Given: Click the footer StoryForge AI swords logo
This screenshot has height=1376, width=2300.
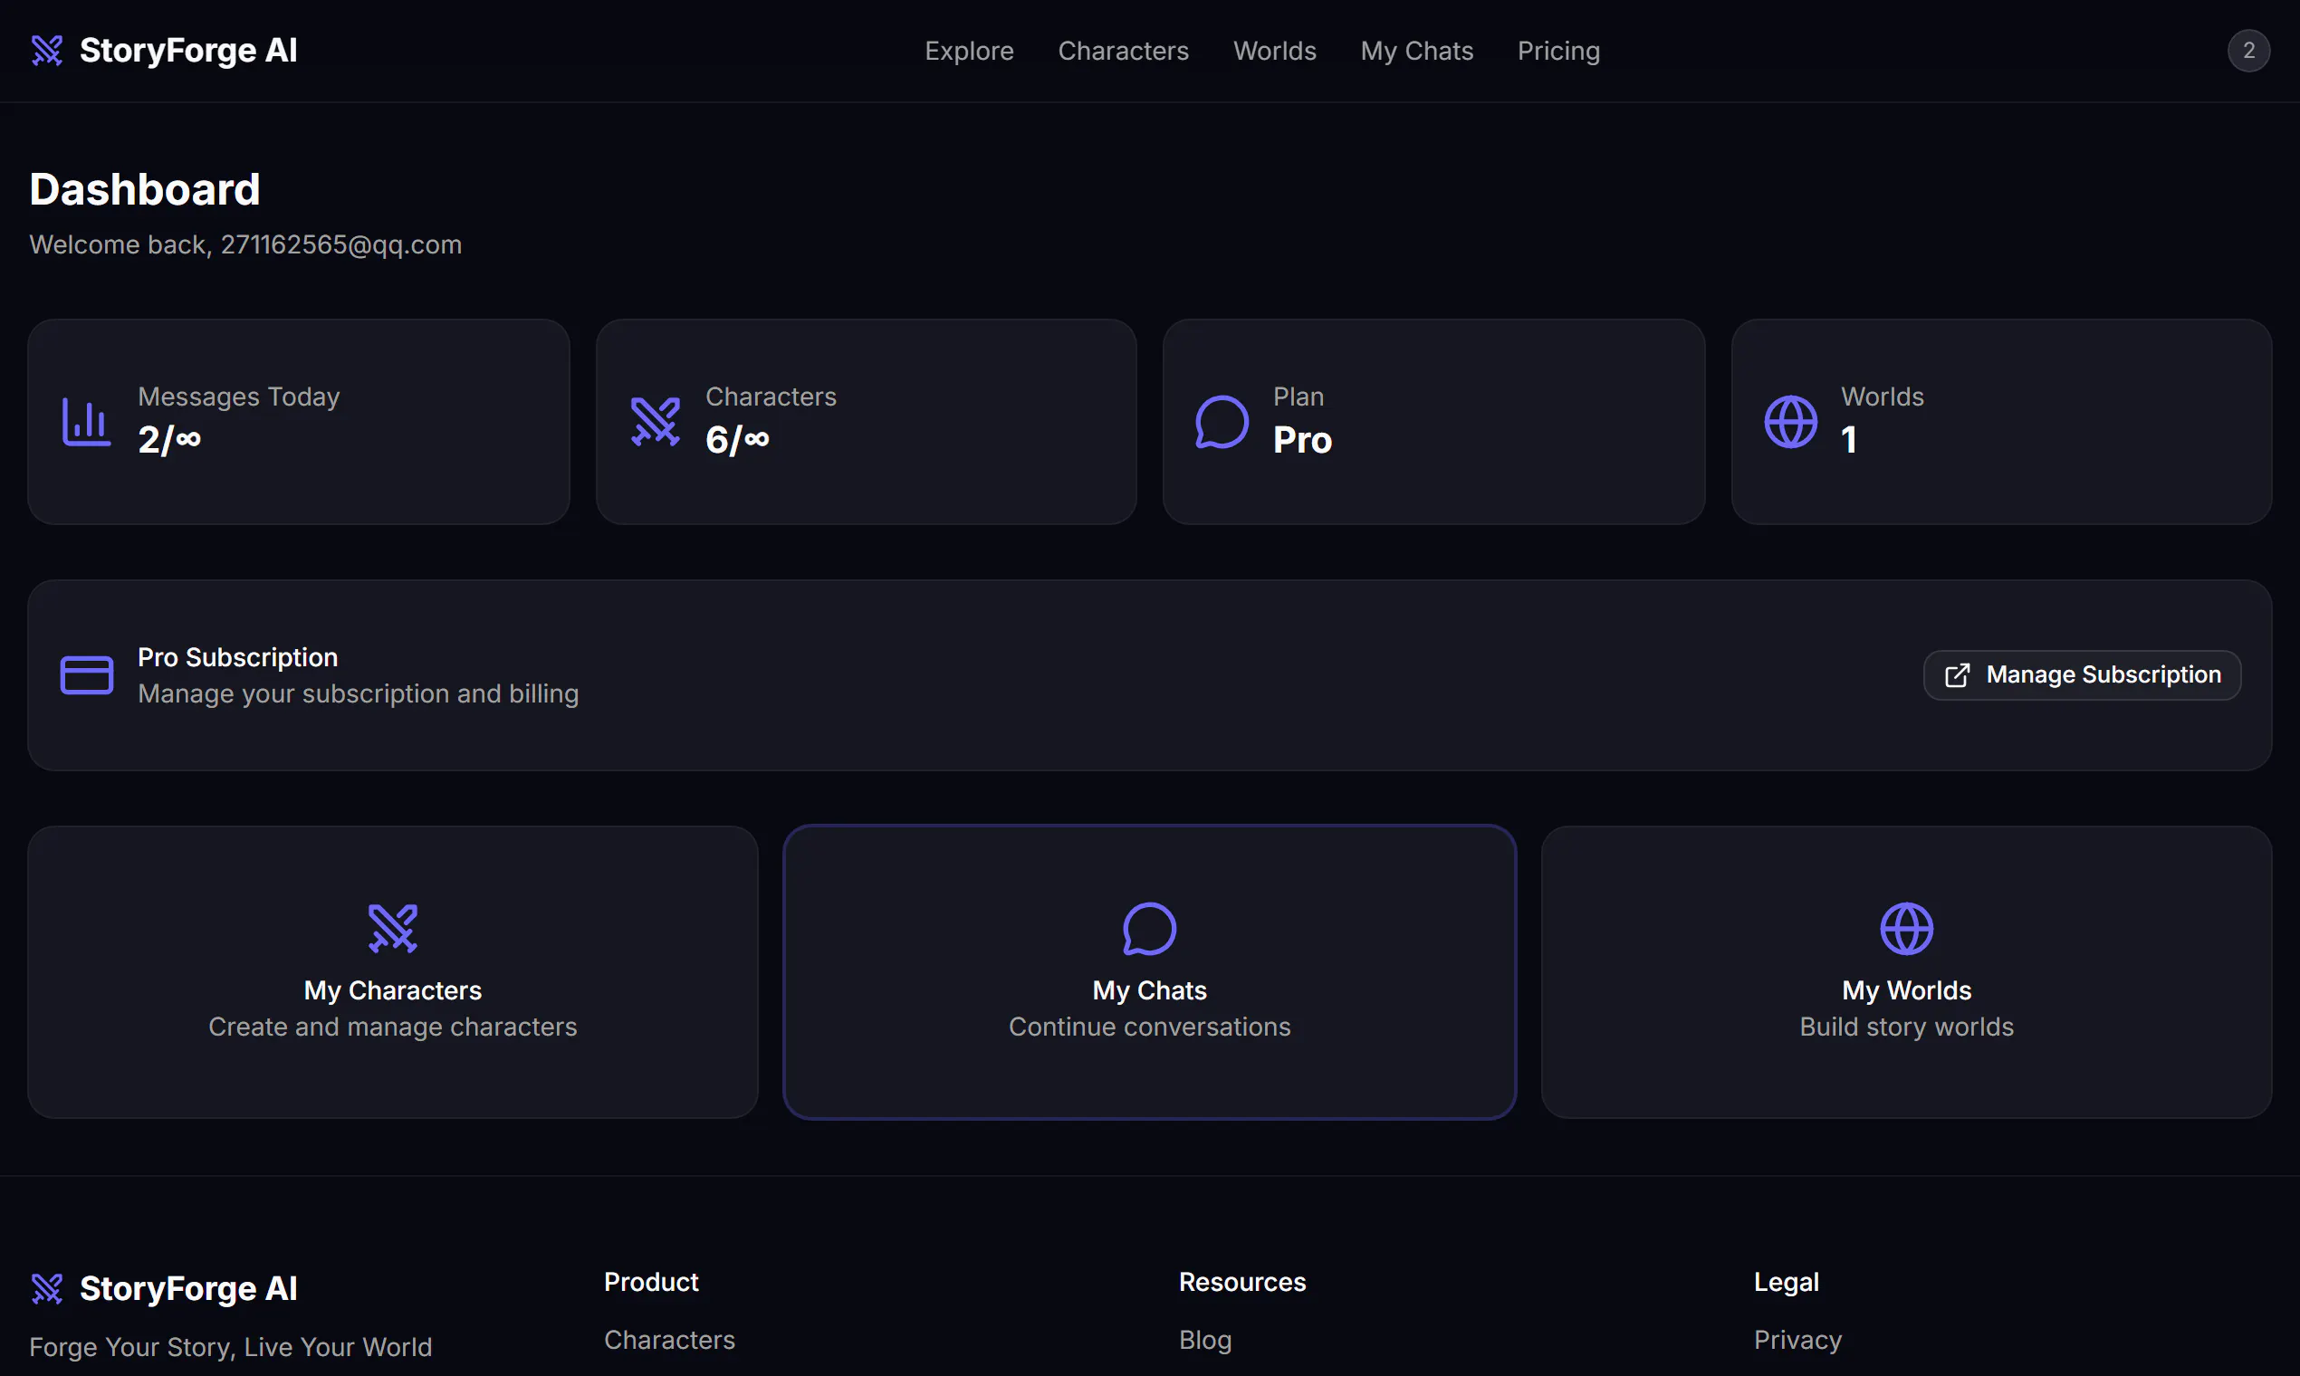Looking at the screenshot, I should 46,1288.
